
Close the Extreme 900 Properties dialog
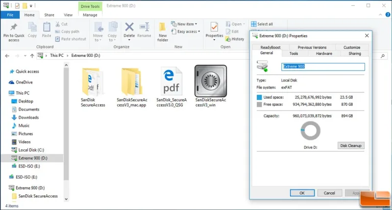tap(367, 36)
